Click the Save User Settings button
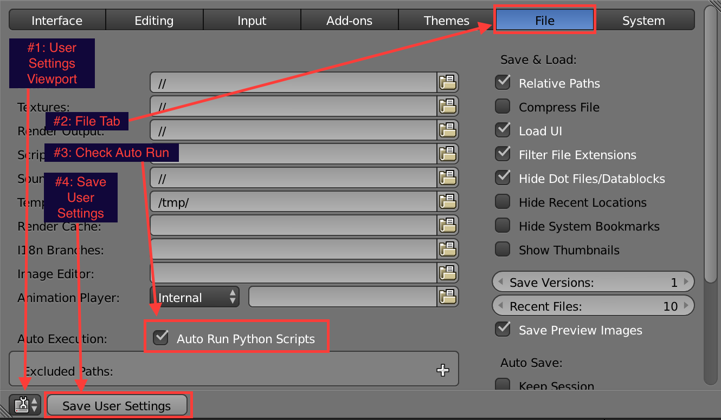Screen dimensions: 721x420 (117, 405)
